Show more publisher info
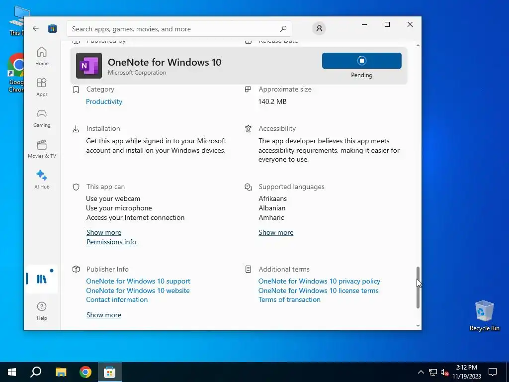Viewport: 509px width, 382px height. click(103, 315)
